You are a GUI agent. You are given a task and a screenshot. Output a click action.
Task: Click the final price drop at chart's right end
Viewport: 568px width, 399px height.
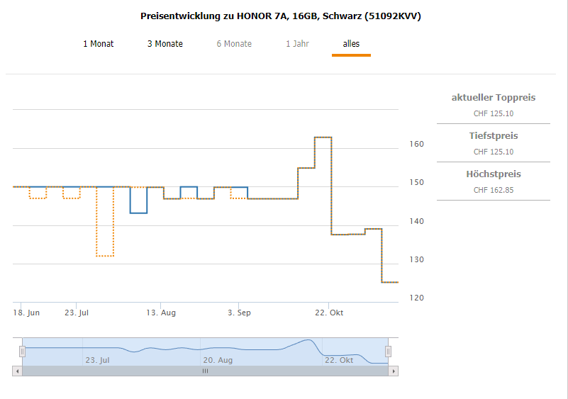tap(389, 282)
